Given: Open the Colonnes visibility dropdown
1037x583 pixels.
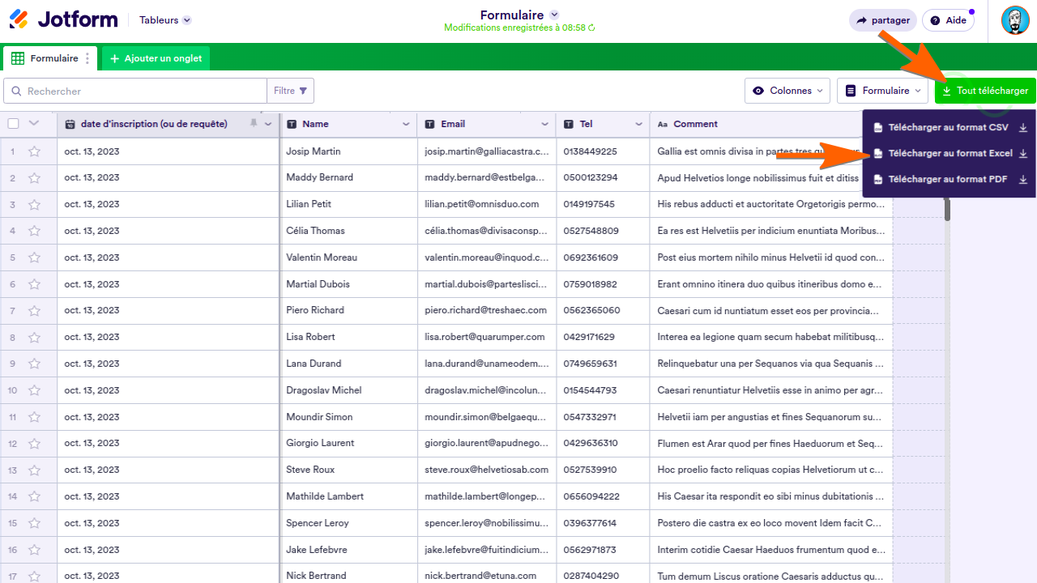Looking at the screenshot, I should click(x=787, y=91).
